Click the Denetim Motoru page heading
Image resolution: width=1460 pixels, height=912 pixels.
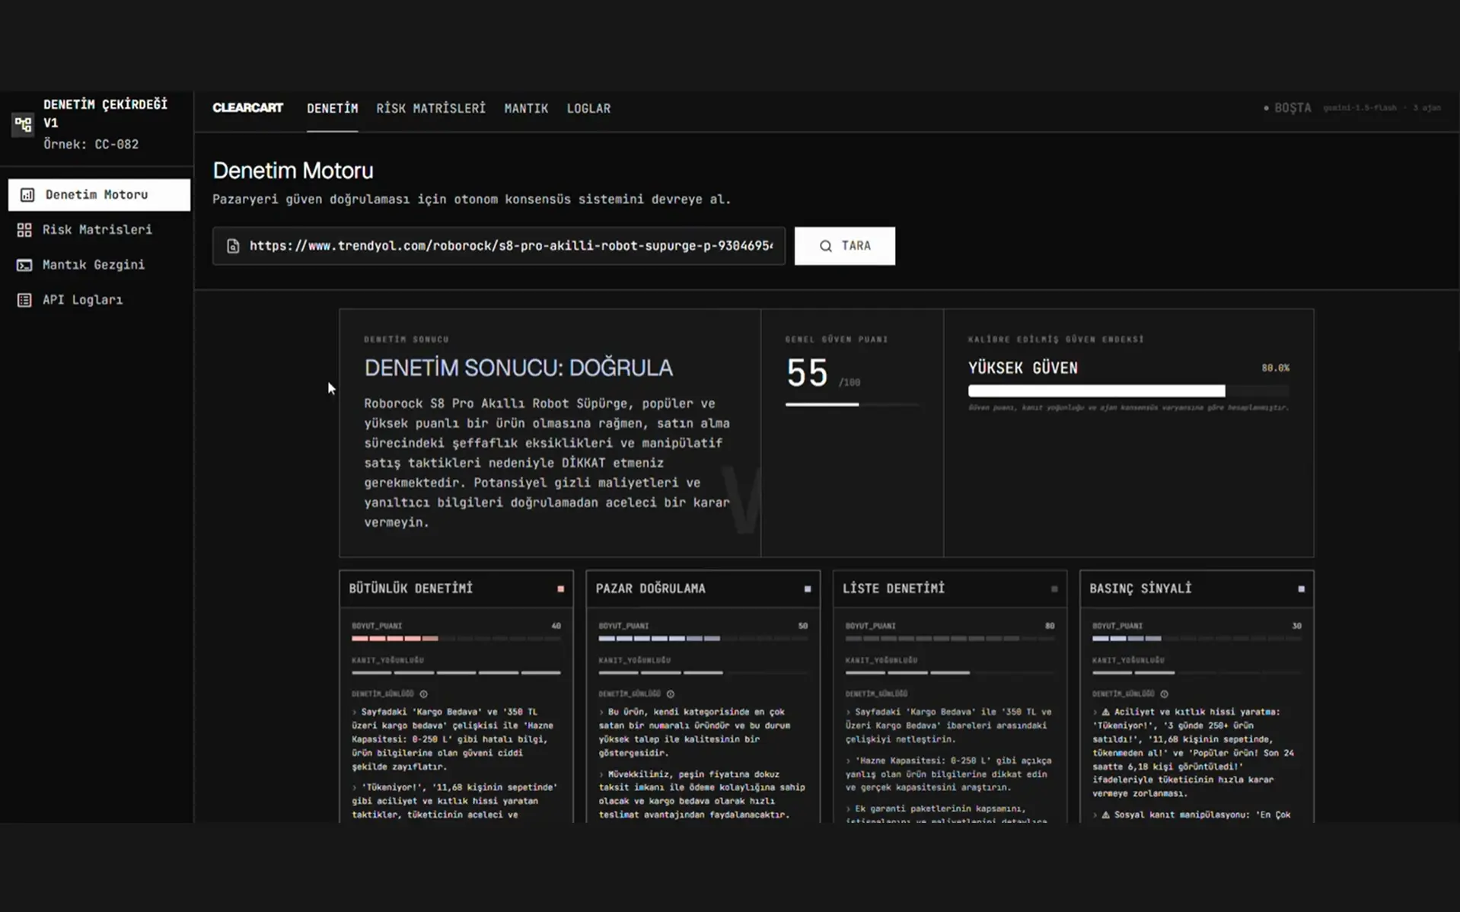click(293, 171)
